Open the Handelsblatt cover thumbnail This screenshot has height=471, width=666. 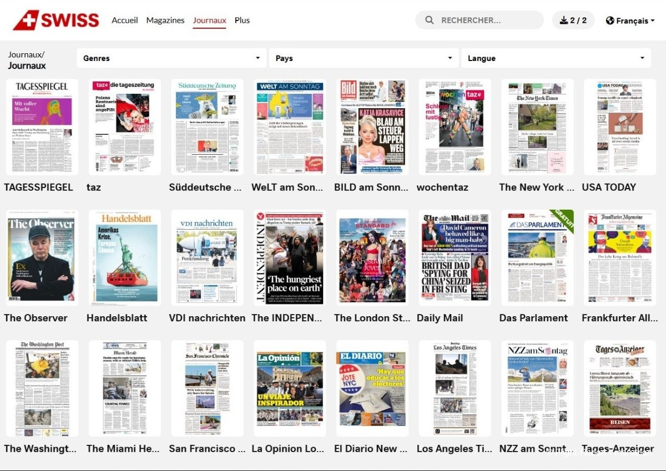tap(125, 258)
